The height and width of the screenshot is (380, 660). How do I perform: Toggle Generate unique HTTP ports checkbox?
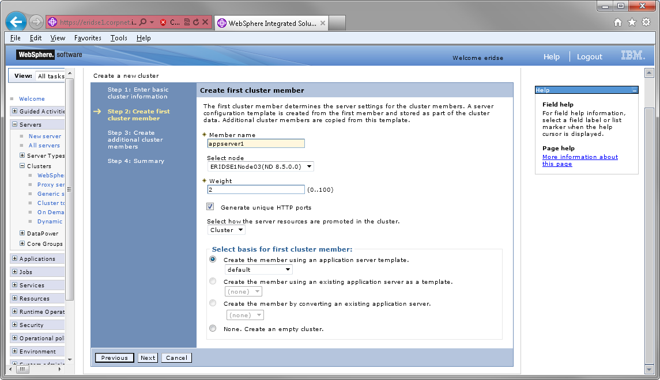(x=210, y=207)
